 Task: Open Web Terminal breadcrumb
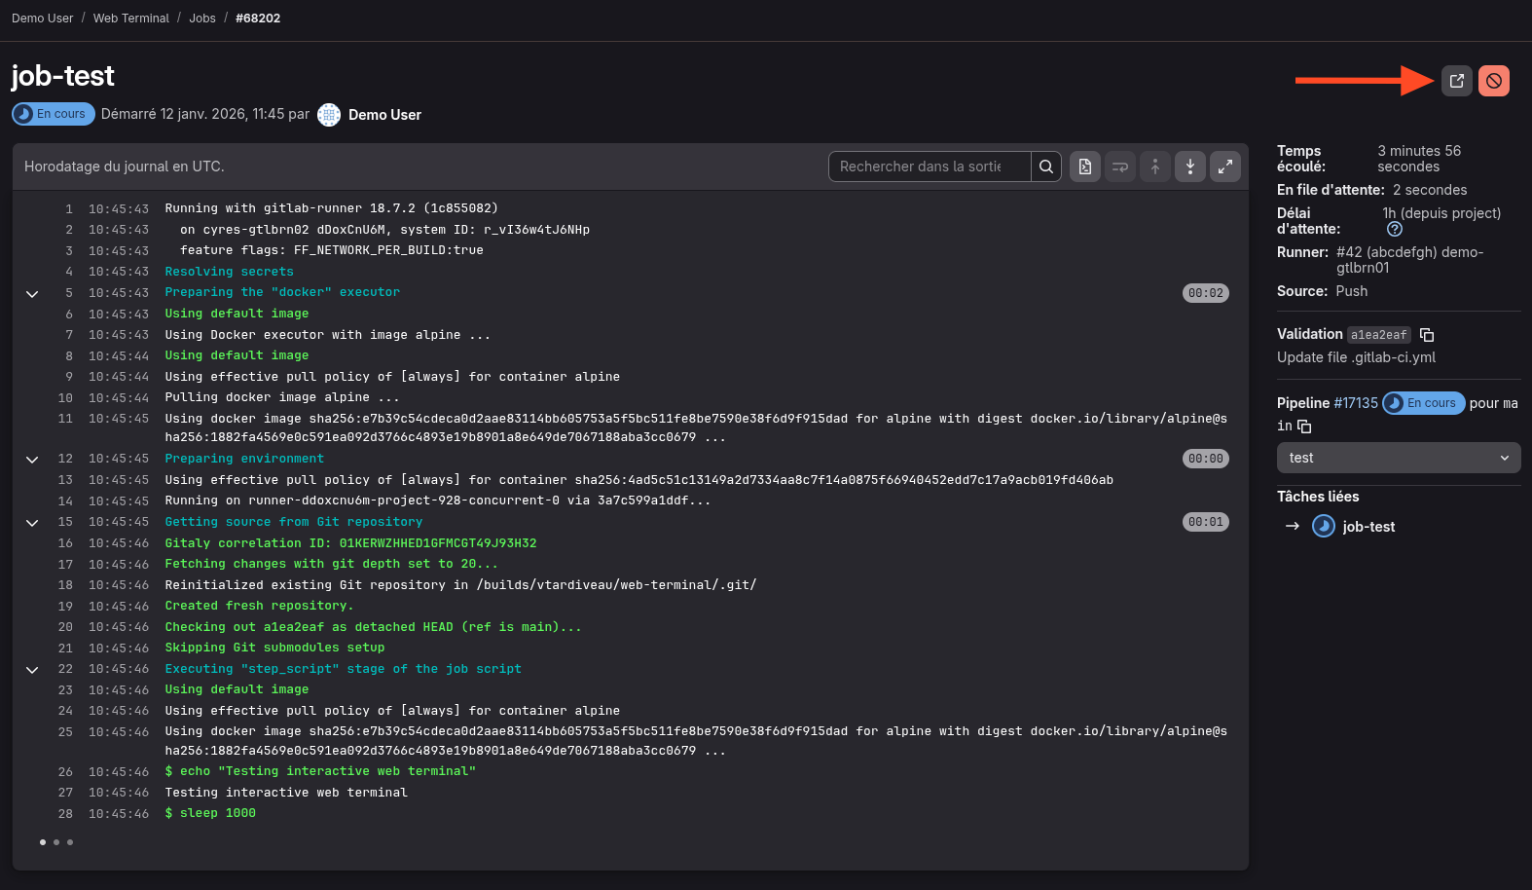tap(130, 19)
